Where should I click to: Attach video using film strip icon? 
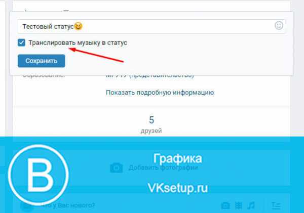[x=239, y=205]
